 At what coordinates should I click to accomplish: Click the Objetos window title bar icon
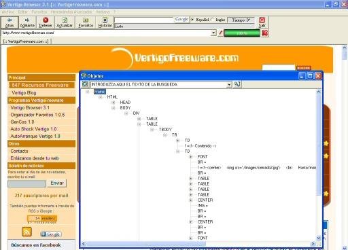[x=84, y=75]
